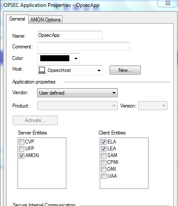Open the Vendor dropdown list
This screenshot has width=178, height=206.
(x=77, y=93)
